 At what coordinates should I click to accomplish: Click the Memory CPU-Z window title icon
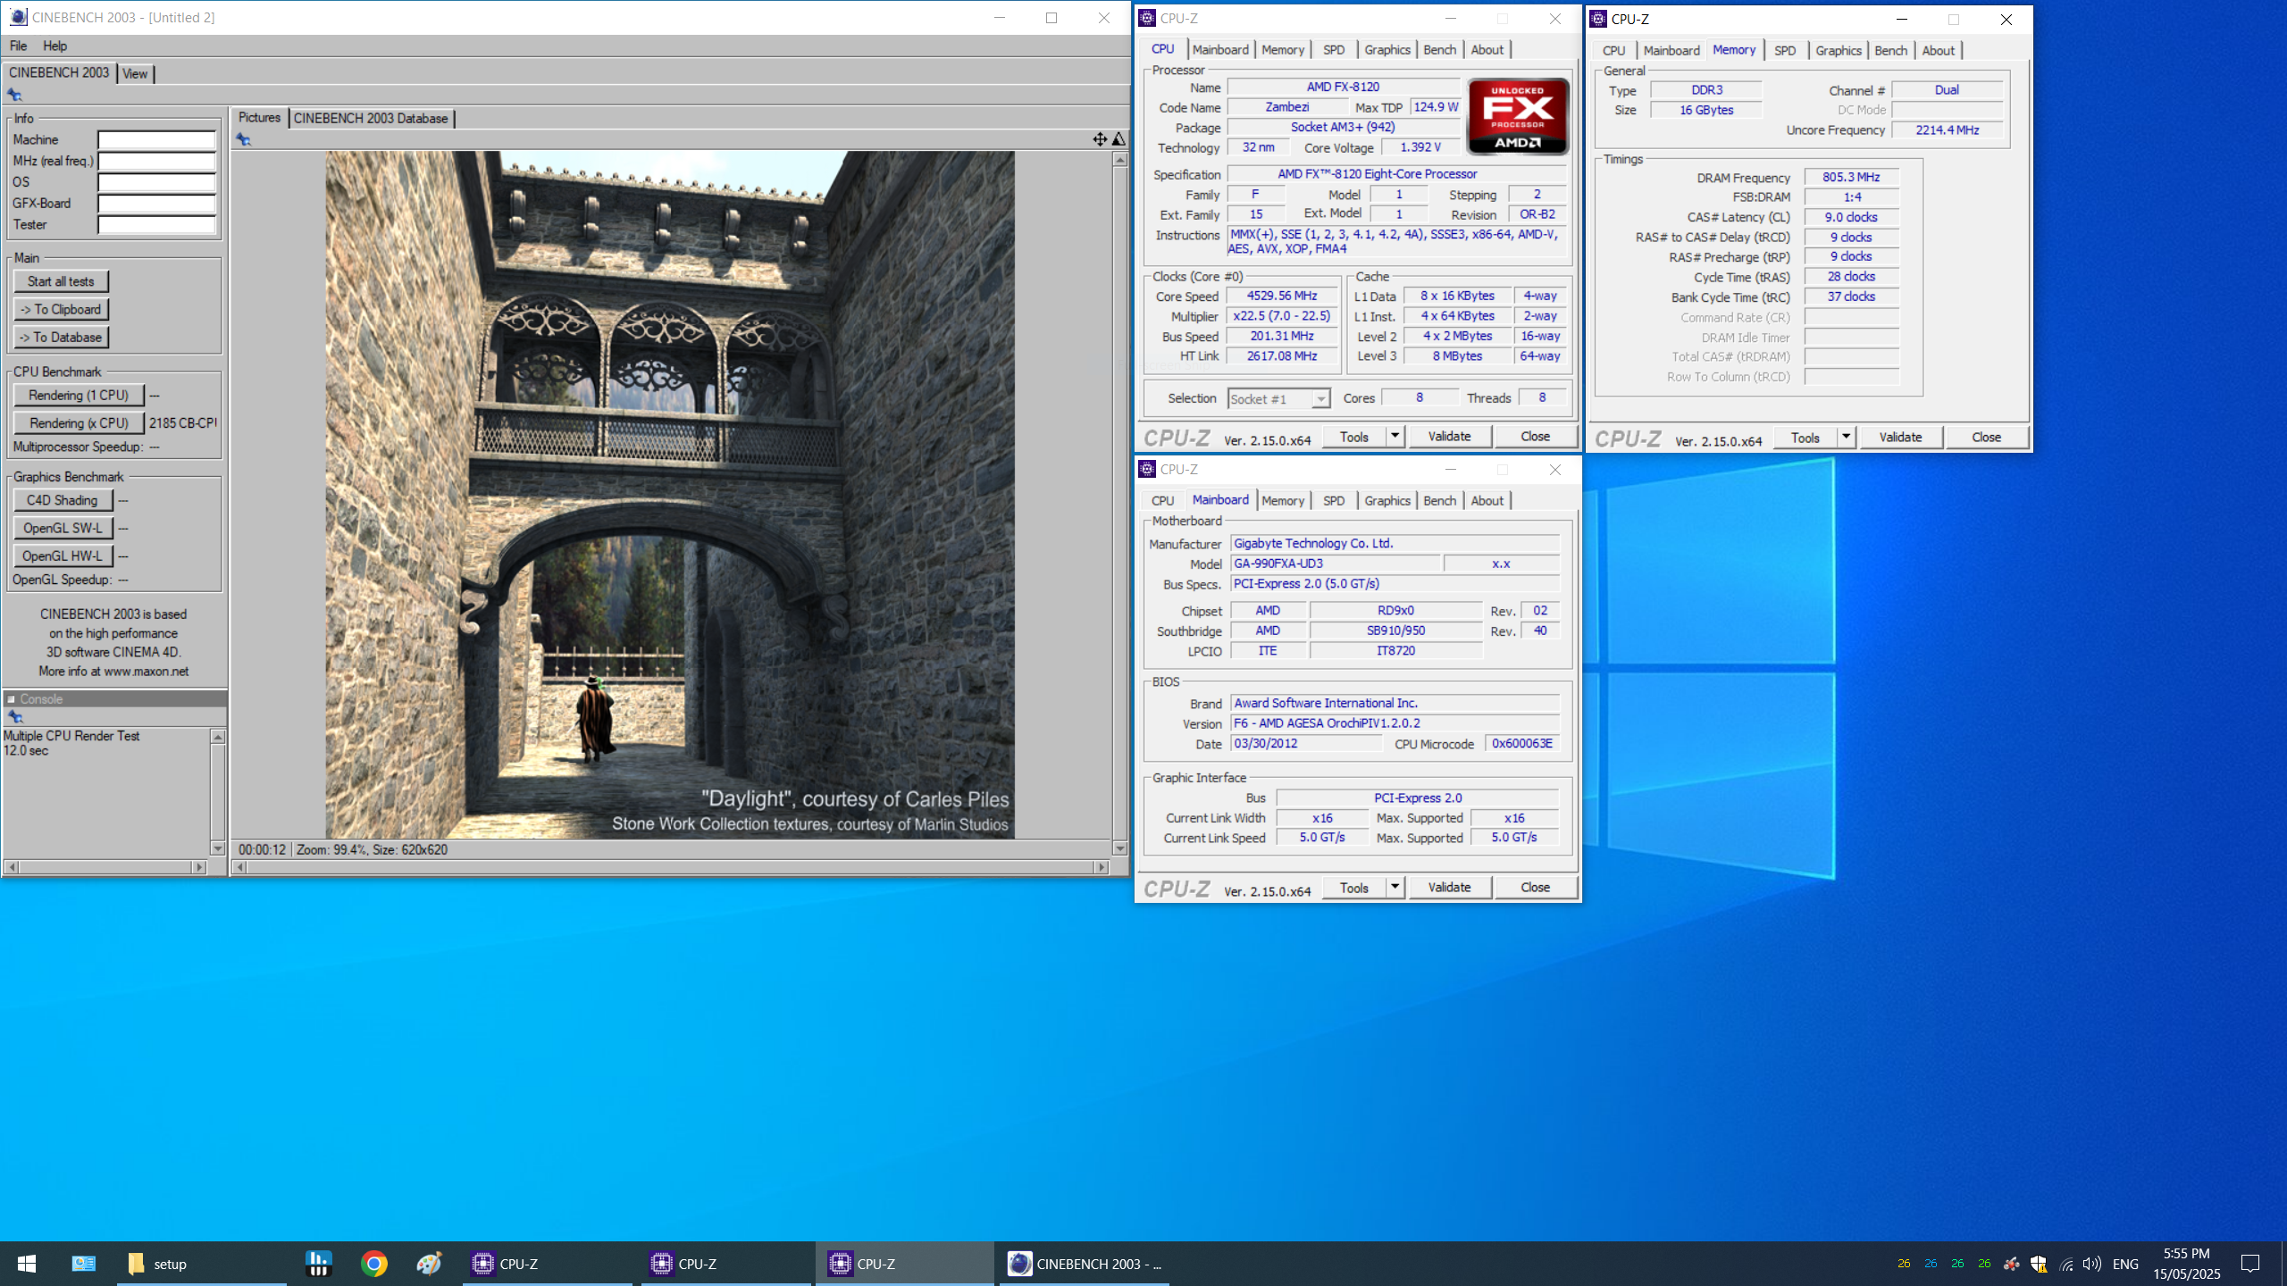click(1598, 19)
